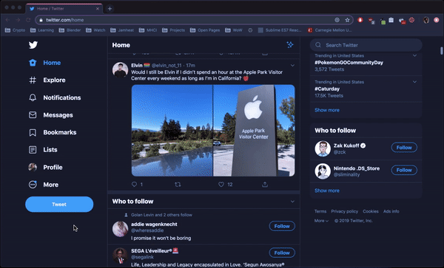Click the sparkle top tweets icon

coord(290,44)
